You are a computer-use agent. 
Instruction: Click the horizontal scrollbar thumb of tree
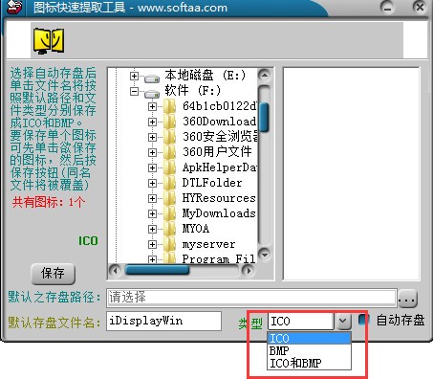point(158,270)
